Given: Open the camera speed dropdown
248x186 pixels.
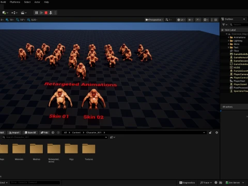Looking at the screenshot, I should click(x=168, y=20).
